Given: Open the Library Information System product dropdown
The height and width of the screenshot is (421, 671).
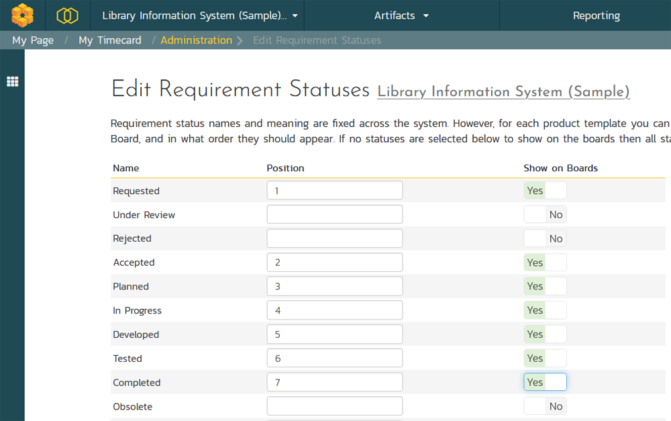Looking at the screenshot, I should pos(200,15).
